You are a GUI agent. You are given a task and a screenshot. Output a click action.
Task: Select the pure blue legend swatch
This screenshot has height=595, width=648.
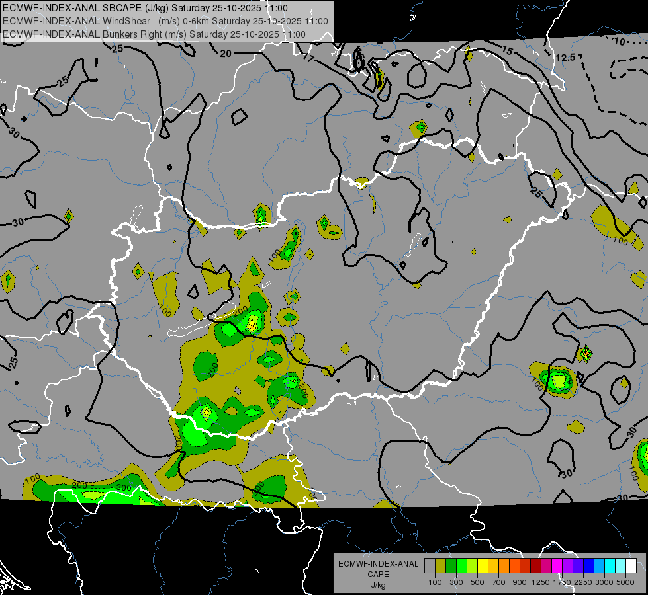pyautogui.click(x=588, y=566)
